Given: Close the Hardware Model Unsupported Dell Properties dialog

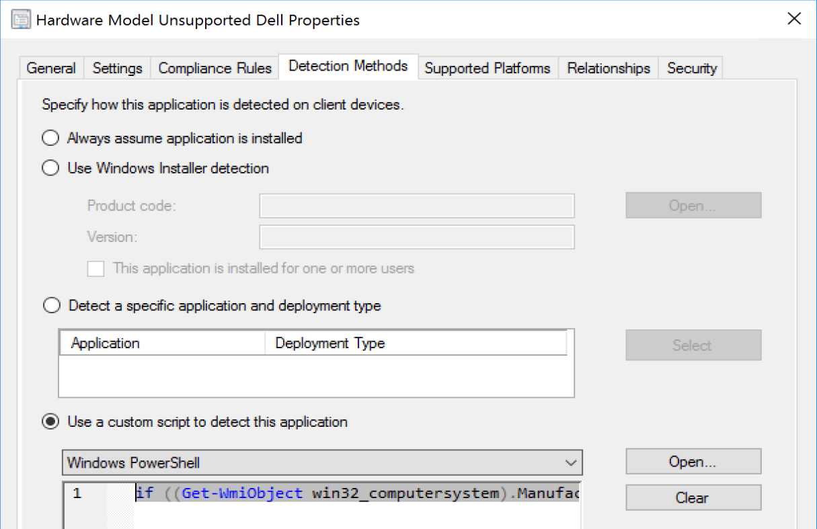Looking at the screenshot, I should coord(794,19).
